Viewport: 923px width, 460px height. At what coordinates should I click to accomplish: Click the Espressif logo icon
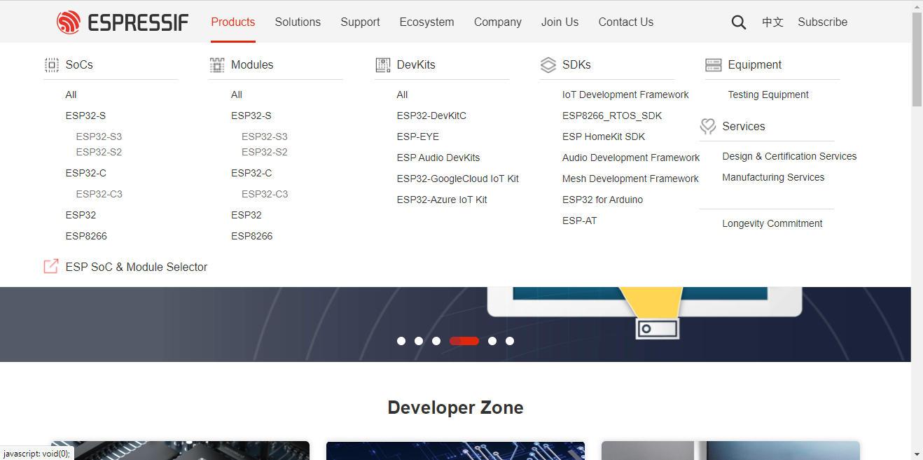tap(70, 22)
